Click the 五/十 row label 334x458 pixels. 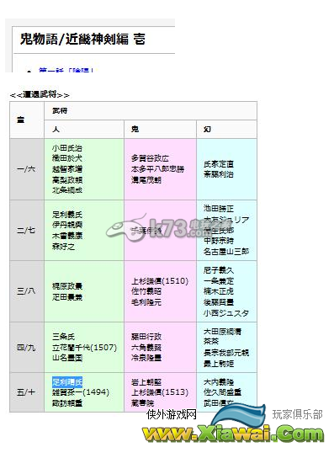pos(26,392)
